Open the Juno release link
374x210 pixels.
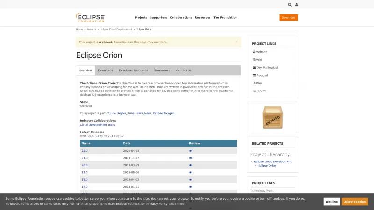coord(113,113)
